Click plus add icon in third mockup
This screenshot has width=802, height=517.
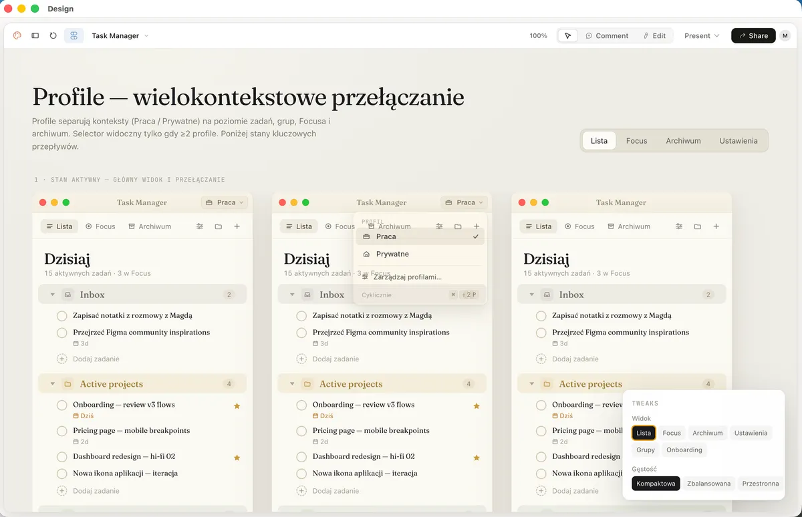coord(716,226)
